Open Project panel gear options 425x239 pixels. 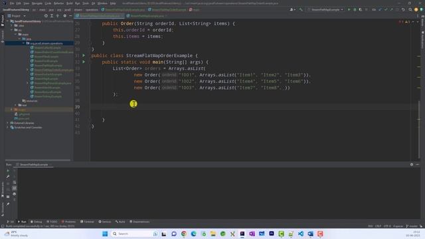[x=65, y=16]
